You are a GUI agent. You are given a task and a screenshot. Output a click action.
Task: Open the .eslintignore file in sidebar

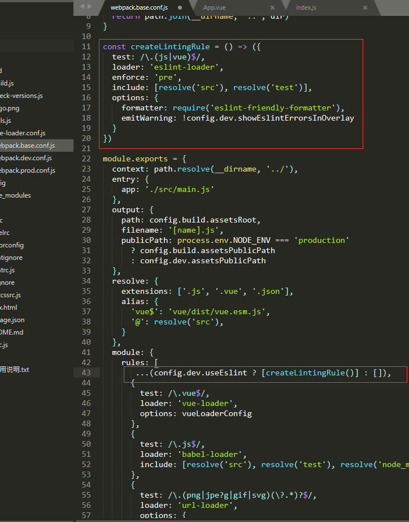click(x=11, y=258)
